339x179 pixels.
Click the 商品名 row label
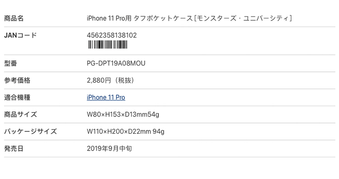click(14, 19)
